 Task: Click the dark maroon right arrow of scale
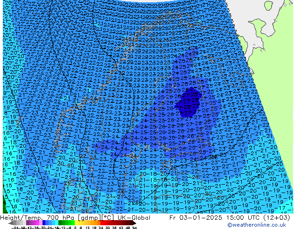134,223
